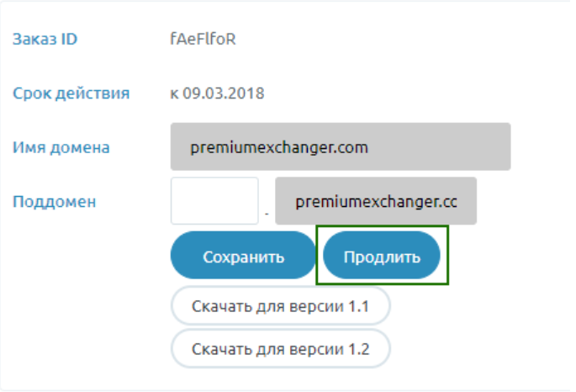576x392 pixels.
Task: Click the premiumexchanger.cc suffix field
Action: [x=376, y=200]
